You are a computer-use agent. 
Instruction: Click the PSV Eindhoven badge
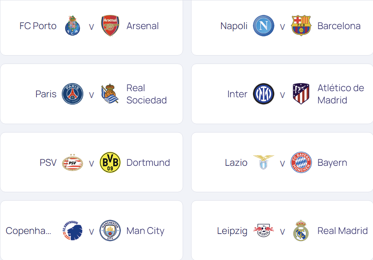click(72, 162)
